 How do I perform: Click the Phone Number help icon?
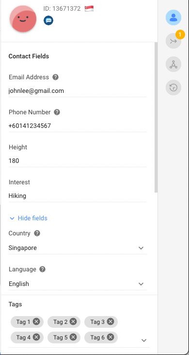coord(57,112)
